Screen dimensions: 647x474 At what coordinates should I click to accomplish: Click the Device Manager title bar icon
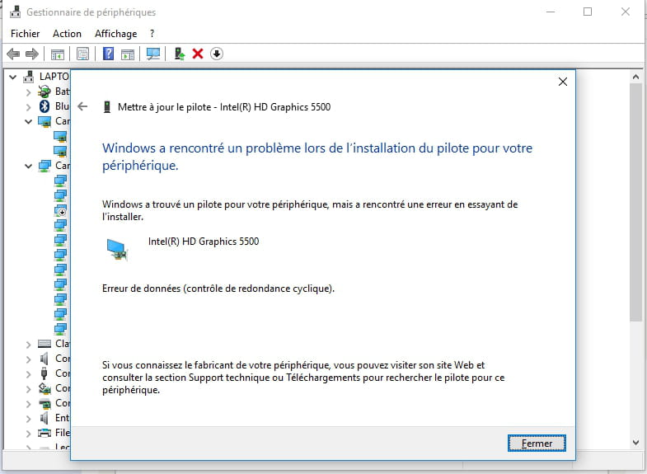pyautogui.click(x=16, y=12)
